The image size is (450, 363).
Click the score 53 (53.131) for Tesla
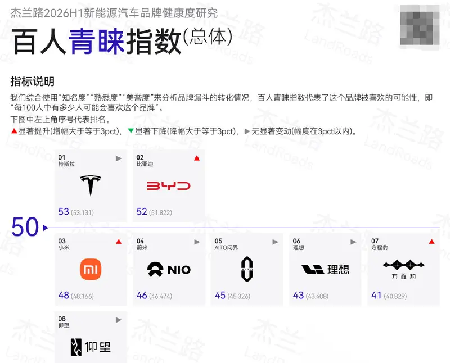coord(76,212)
